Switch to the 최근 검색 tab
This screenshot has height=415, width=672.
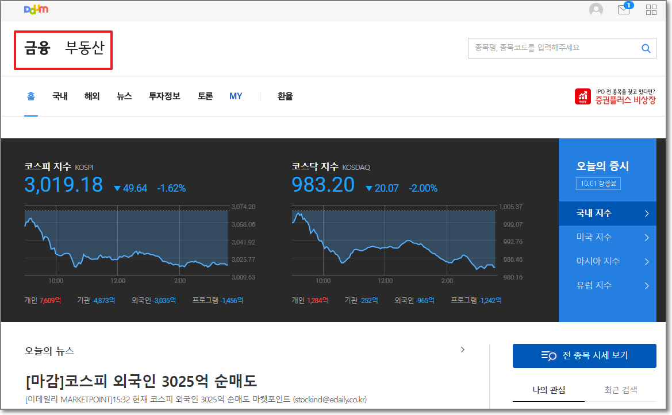click(x=621, y=390)
